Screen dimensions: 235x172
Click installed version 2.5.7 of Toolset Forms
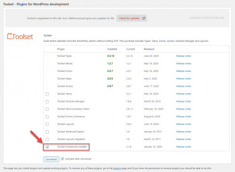pos(110,71)
